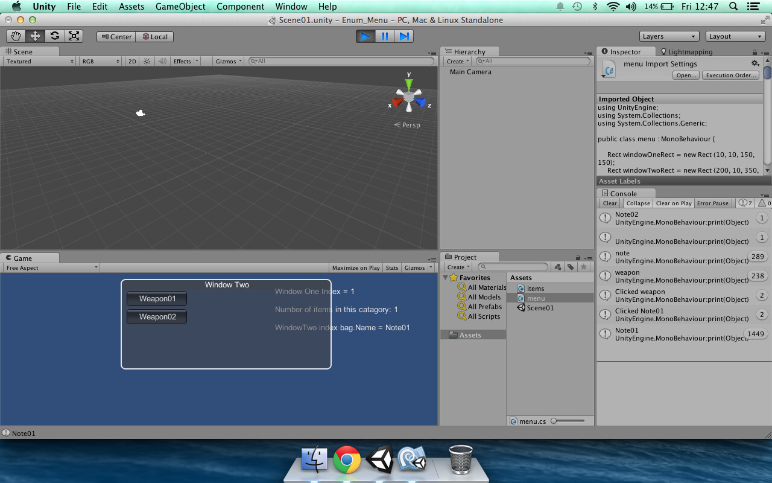Viewport: 772px width, 483px height.
Task: Toggle 2D scene view mode
Action: click(x=132, y=61)
